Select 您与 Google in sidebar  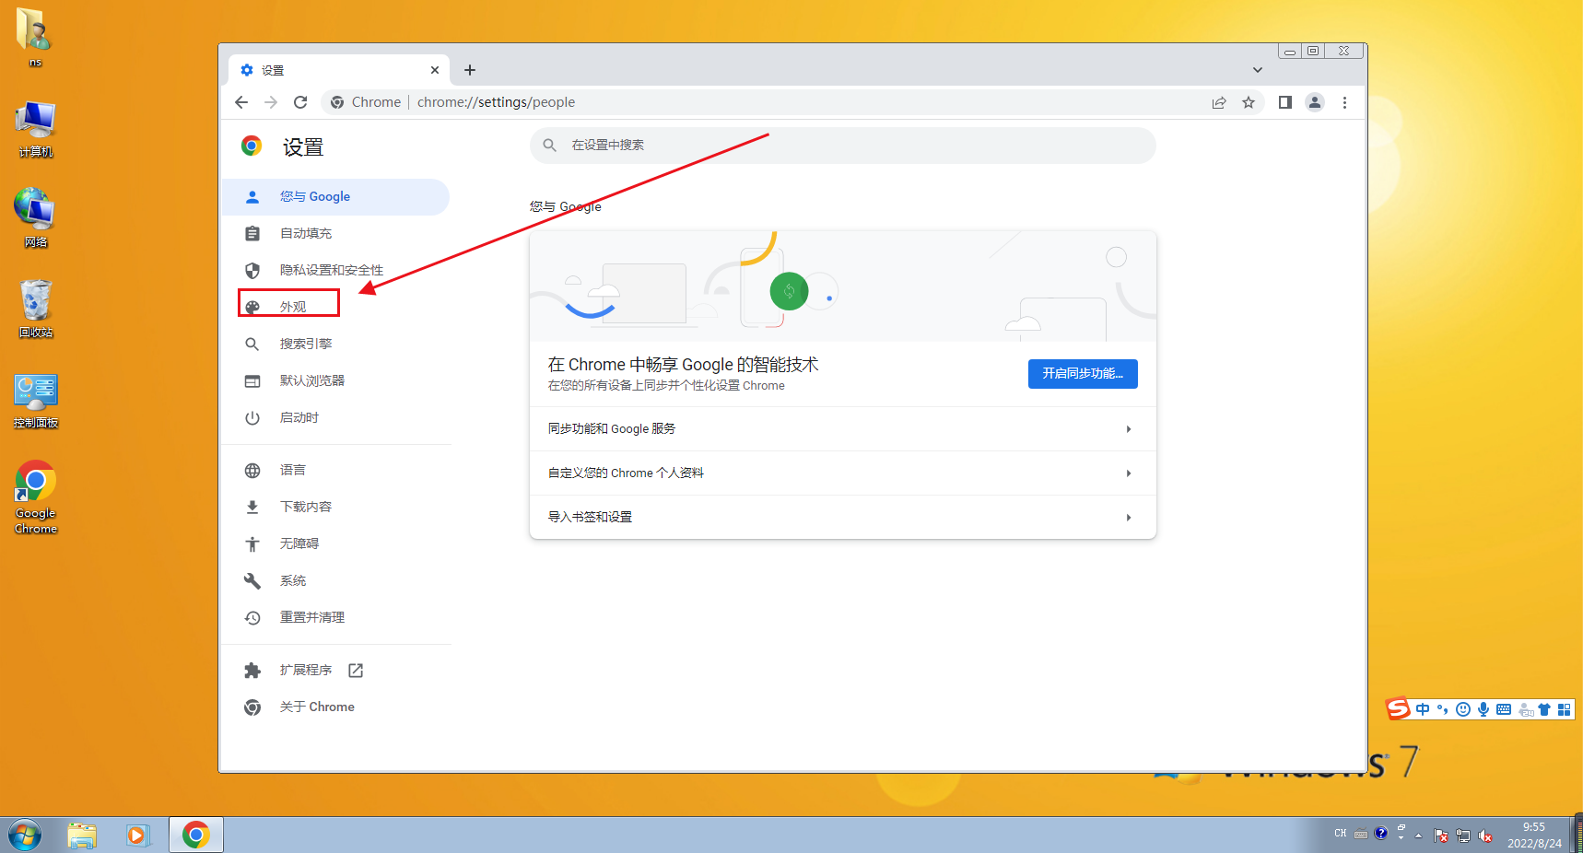(335, 197)
